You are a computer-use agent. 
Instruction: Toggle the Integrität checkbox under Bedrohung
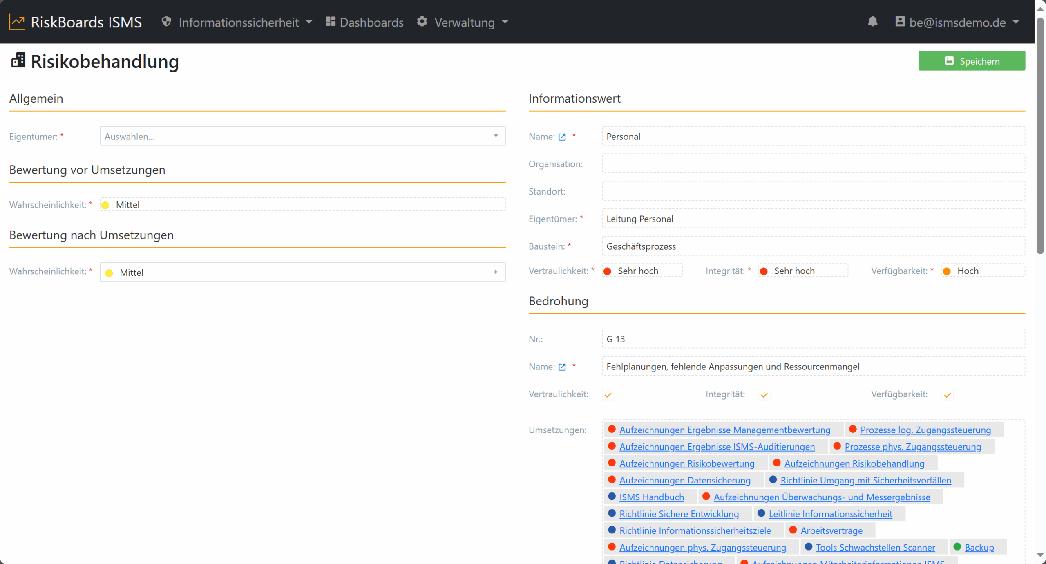pos(764,395)
